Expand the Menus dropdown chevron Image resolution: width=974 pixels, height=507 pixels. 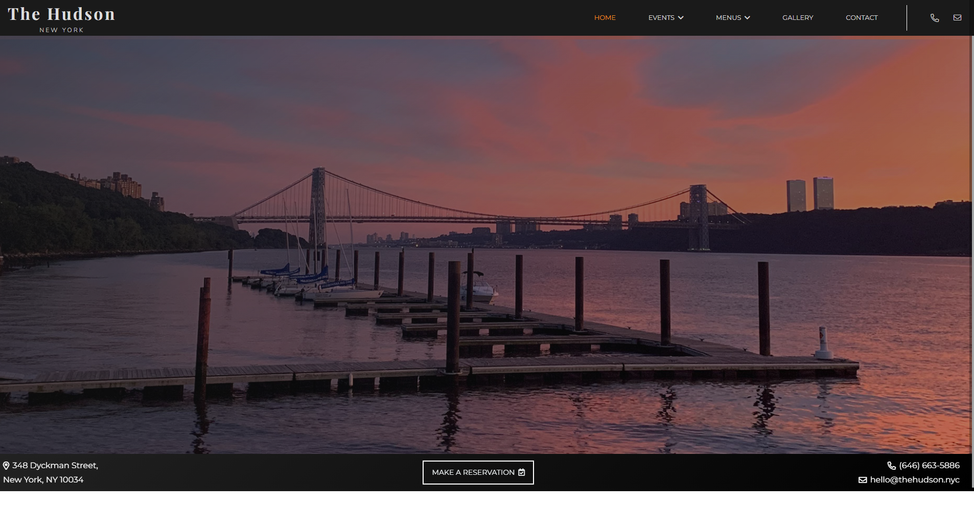click(747, 18)
